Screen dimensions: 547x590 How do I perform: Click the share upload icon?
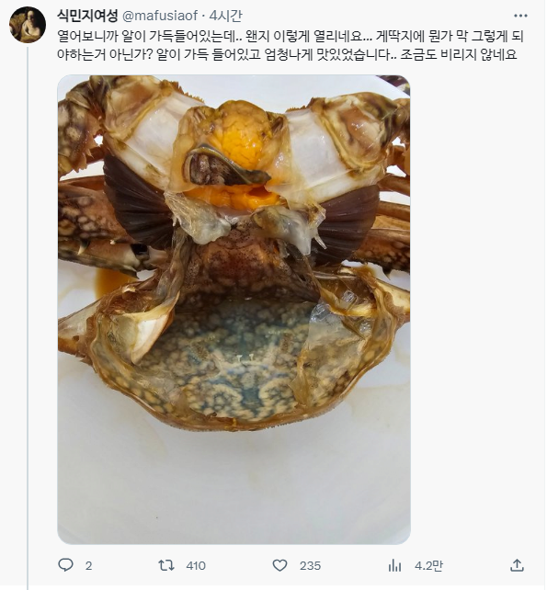[x=518, y=565]
